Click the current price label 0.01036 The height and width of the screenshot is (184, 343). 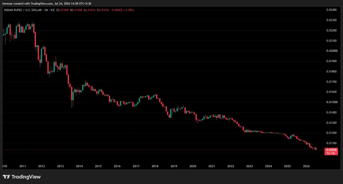[331, 150]
